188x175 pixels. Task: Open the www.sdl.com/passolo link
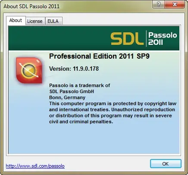point(35,166)
